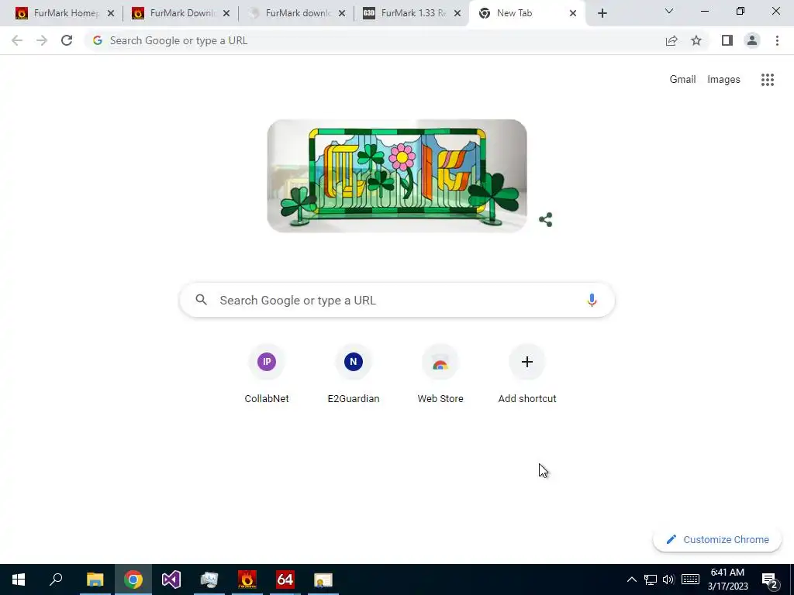Share the Google Doodle
This screenshot has height=595, width=794.
pos(545,219)
